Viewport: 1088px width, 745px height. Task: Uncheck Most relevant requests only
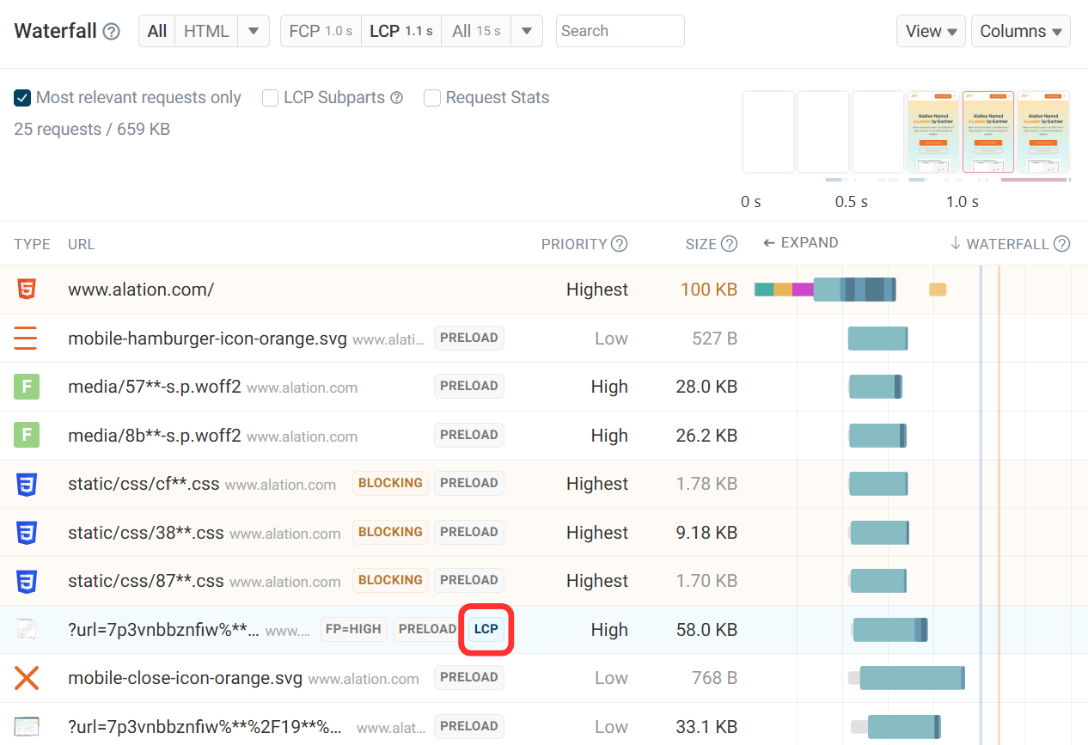tap(21, 97)
